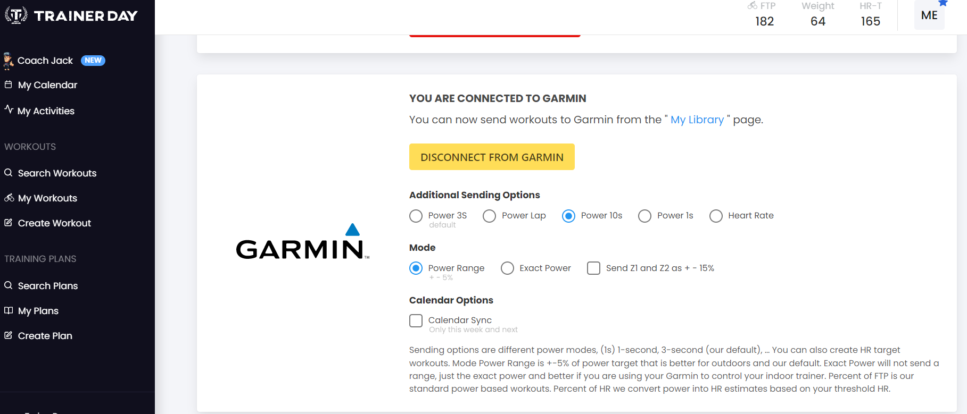
Task: Enable Send Z1 and Z2 as +-15%
Action: [593, 268]
